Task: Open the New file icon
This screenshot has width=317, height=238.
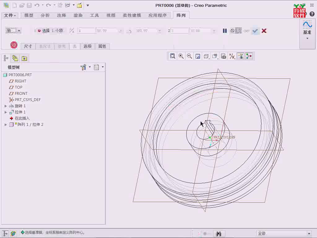Action: 14,5
